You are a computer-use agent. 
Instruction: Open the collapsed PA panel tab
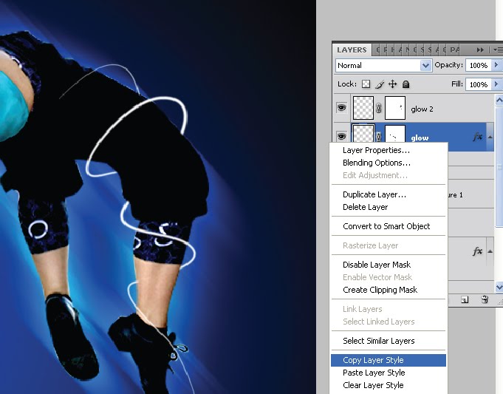click(x=454, y=50)
